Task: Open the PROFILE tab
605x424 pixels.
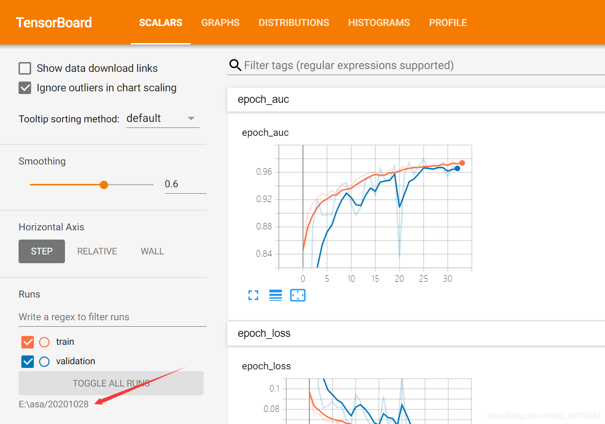Action: (448, 23)
